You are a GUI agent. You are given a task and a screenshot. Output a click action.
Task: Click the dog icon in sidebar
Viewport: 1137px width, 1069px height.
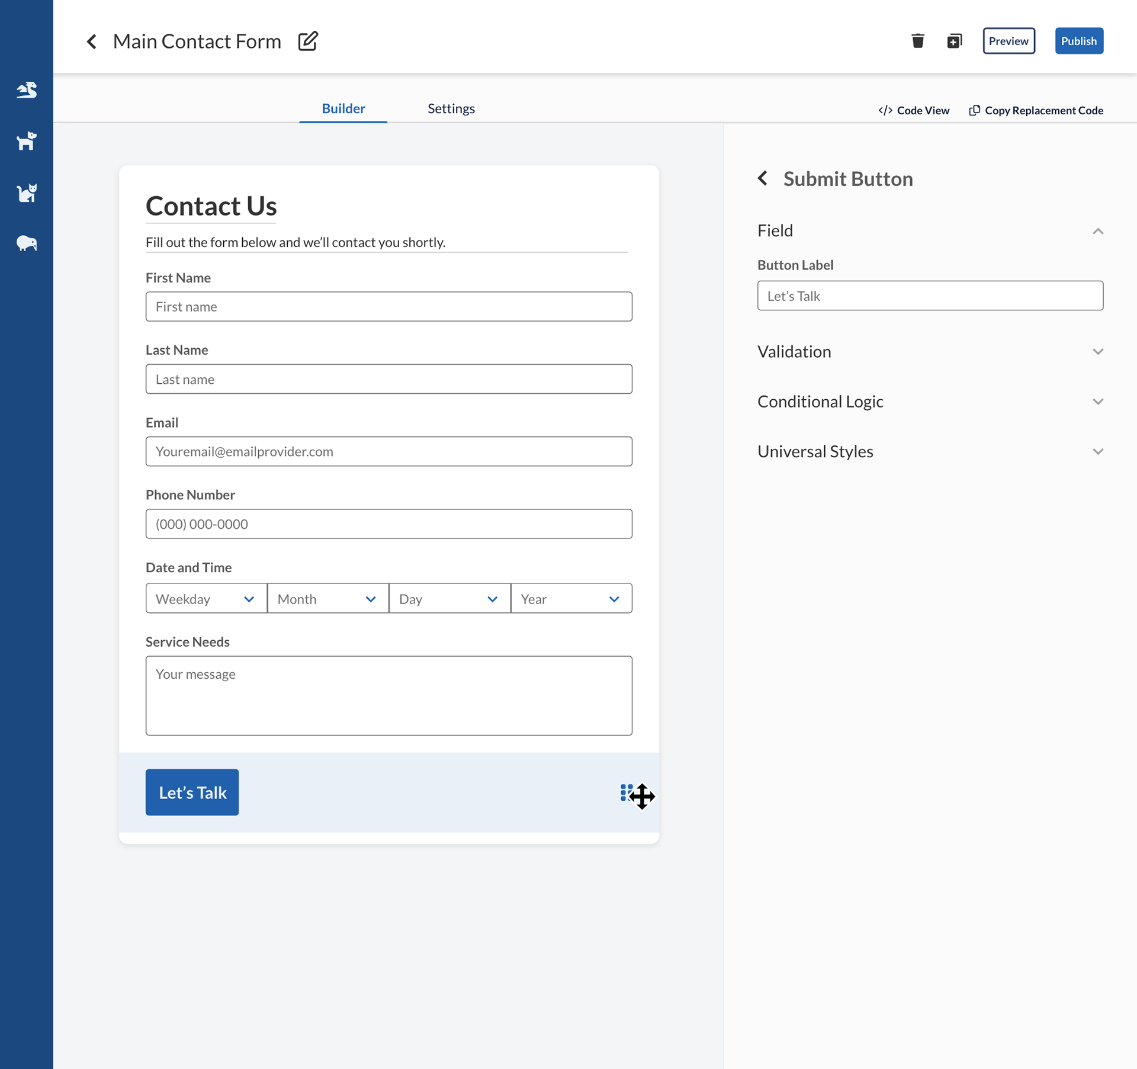pos(27,141)
